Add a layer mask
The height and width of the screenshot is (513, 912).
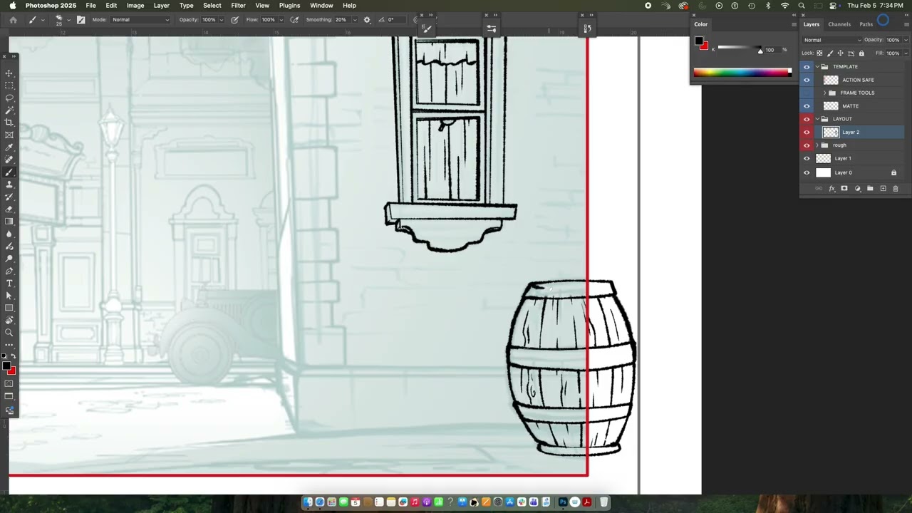[844, 189]
